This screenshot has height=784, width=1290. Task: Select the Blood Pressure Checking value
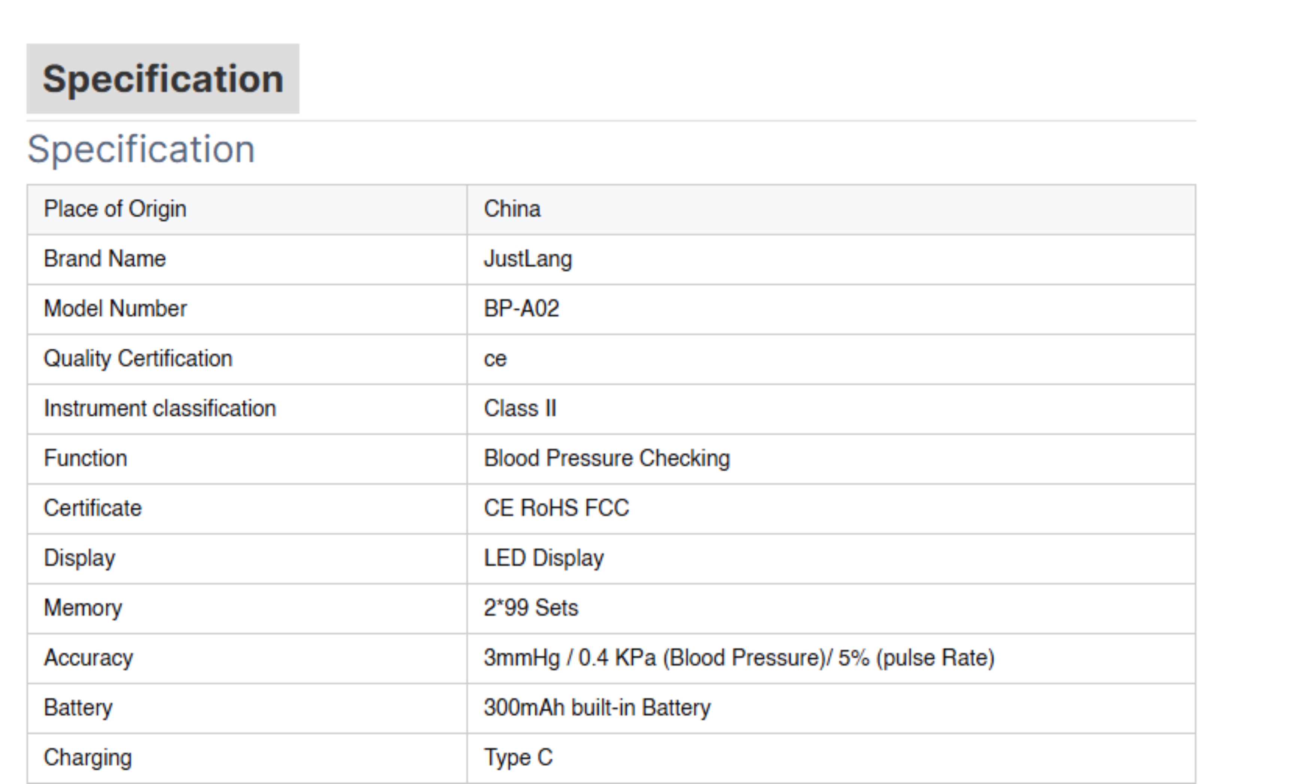(x=607, y=459)
